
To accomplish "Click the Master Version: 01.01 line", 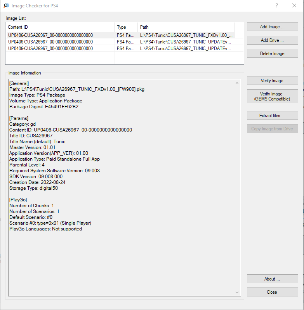I will [32, 147].
